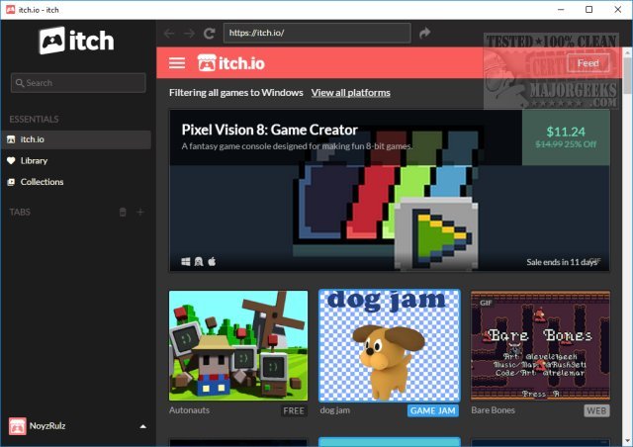This screenshot has width=633, height=447.
Task: Click the $11.24 price box
Action: (x=566, y=137)
